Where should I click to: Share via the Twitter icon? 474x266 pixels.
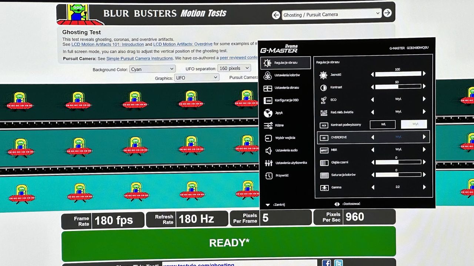338,263
